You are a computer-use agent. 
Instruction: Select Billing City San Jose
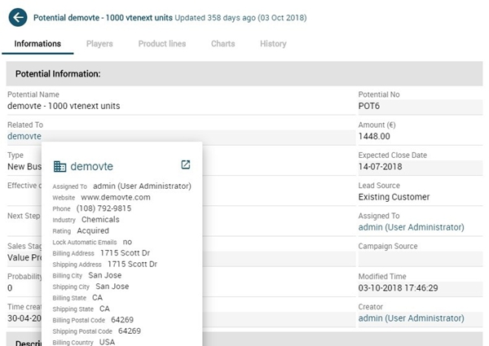(x=105, y=275)
